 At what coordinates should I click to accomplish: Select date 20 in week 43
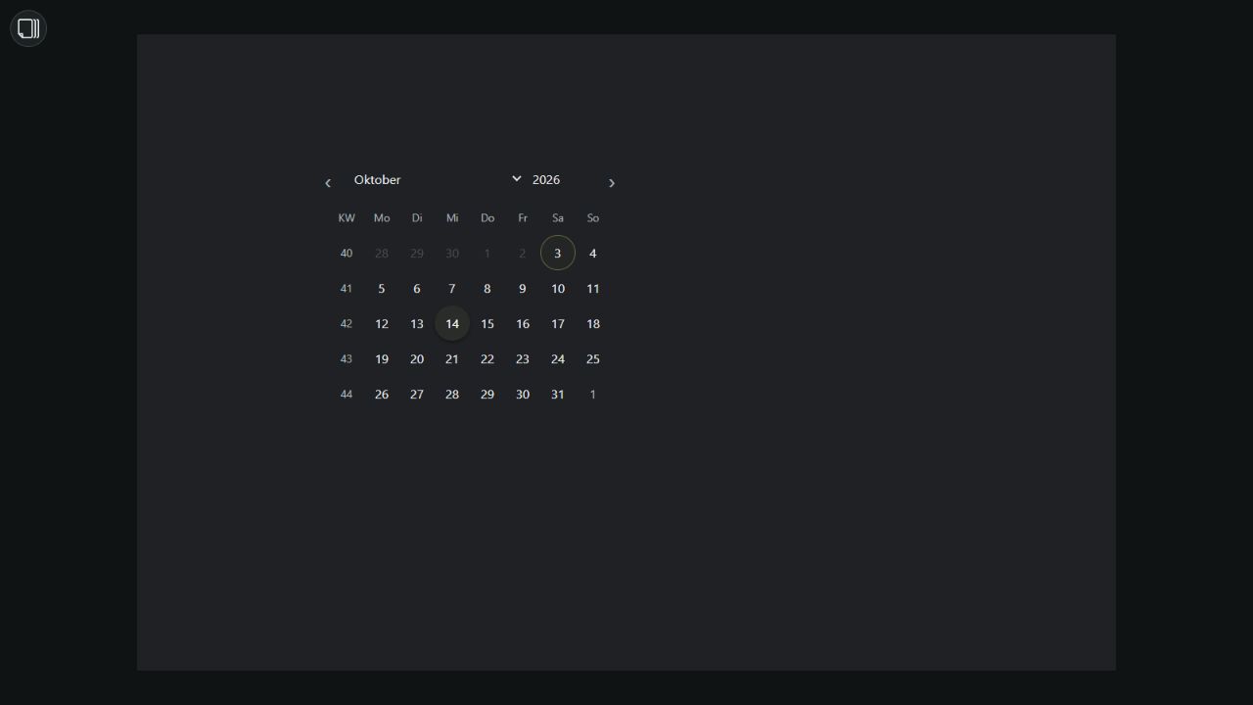point(417,359)
